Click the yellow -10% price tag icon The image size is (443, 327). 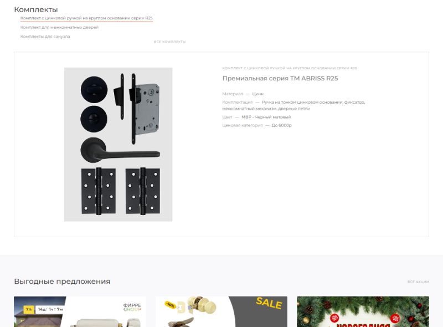(x=171, y=305)
